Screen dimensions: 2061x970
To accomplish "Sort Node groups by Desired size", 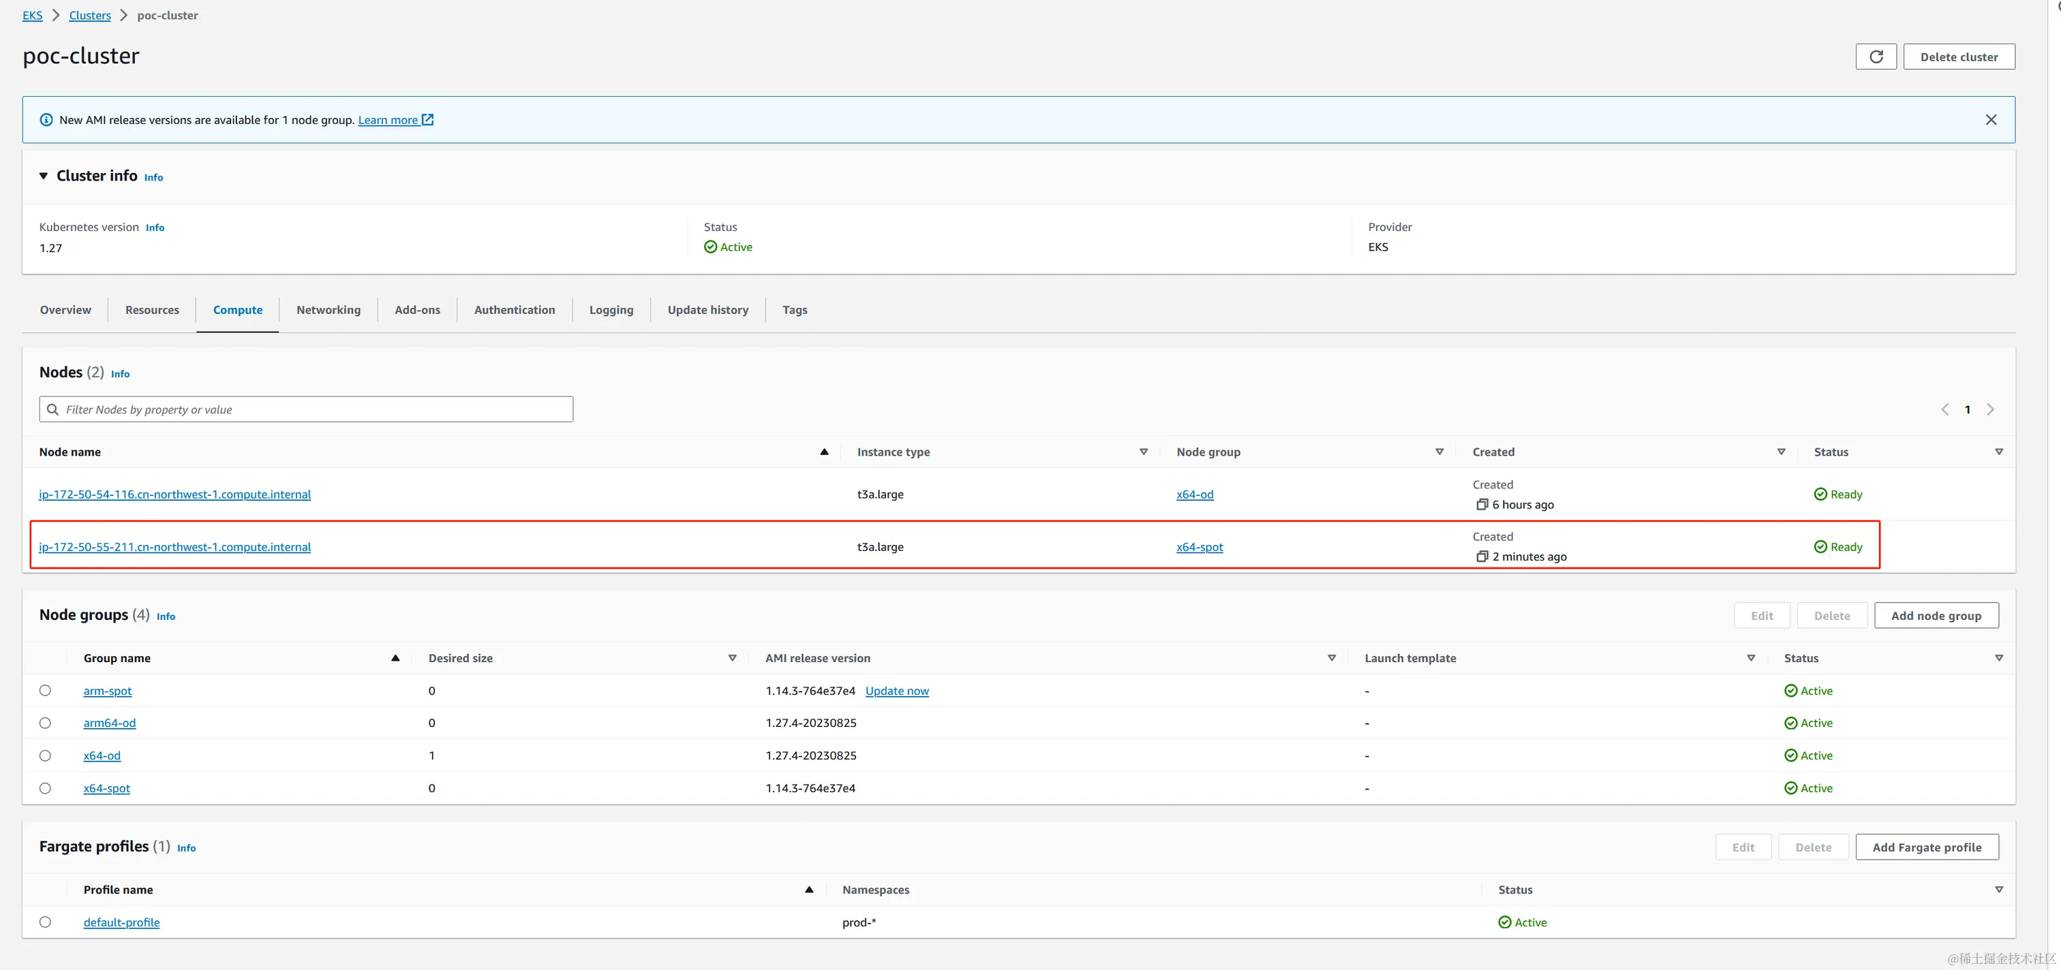I will tap(732, 658).
